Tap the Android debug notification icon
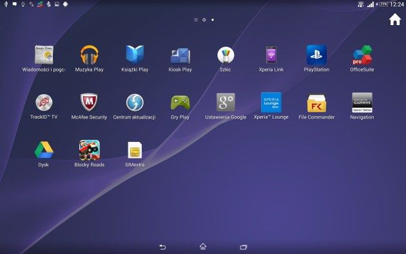Viewport: 406px width, 254px height. coord(65,4)
